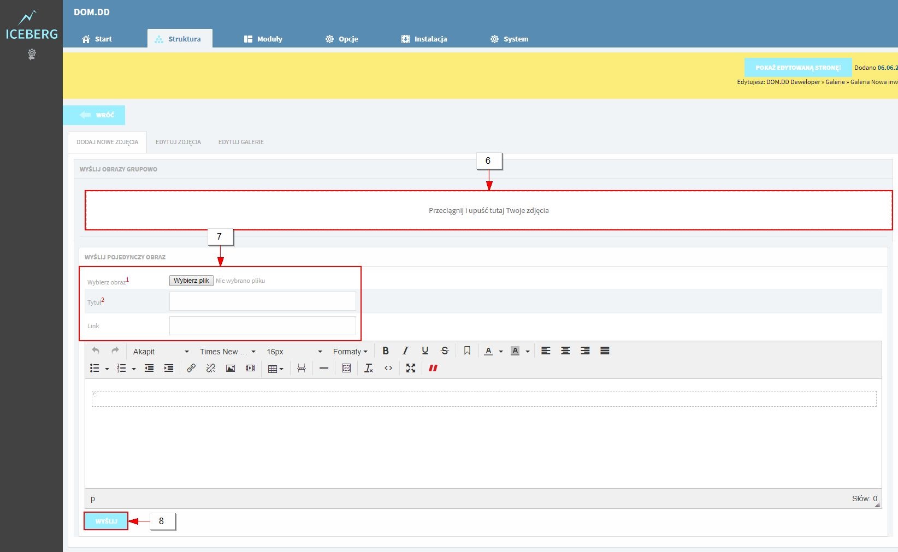
Task: Toggle strikethrough formatting
Action: tap(445, 351)
